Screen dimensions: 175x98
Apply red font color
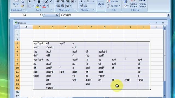[44, 6]
